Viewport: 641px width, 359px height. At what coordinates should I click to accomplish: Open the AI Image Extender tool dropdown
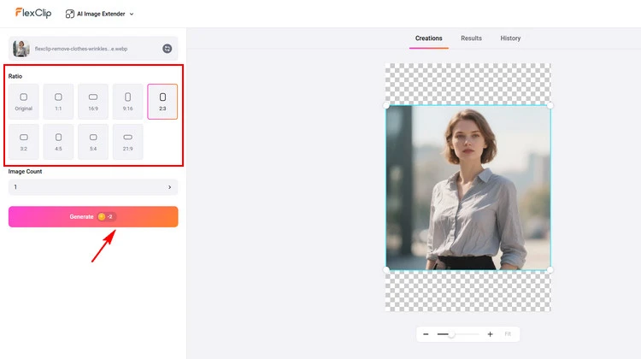point(99,14)
